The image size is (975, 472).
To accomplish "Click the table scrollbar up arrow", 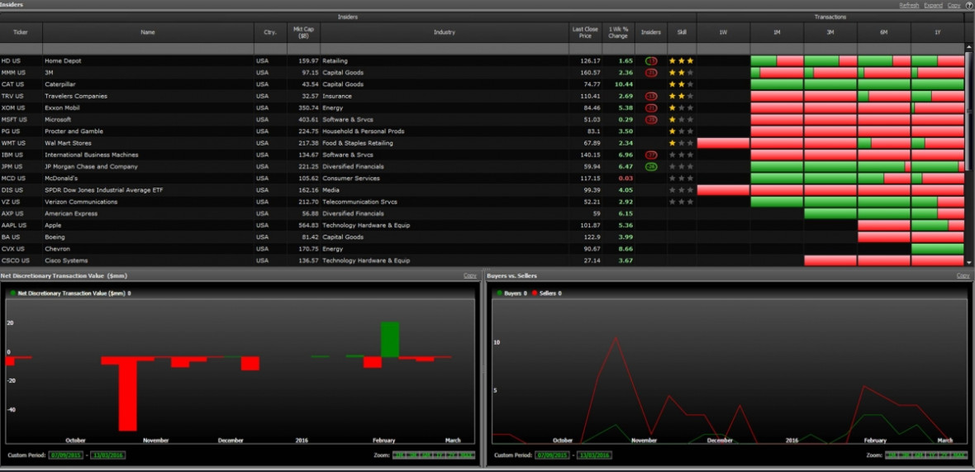I will pyautogui.click(x=968, y=48).
